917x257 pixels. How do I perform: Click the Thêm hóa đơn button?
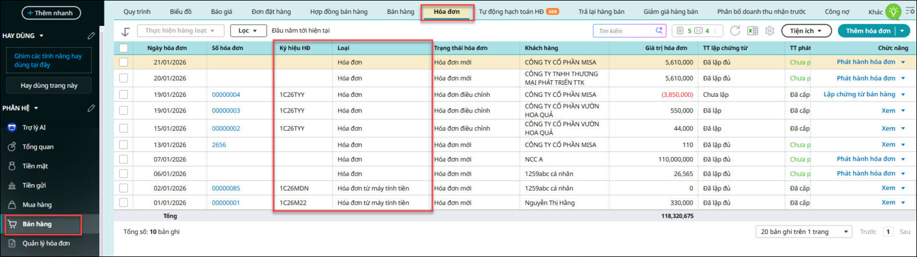[868, 31]
